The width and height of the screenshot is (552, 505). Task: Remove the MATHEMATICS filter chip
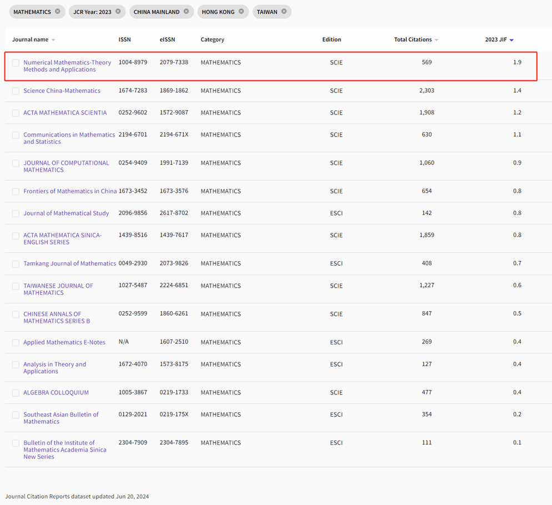[x=57, y=12]
